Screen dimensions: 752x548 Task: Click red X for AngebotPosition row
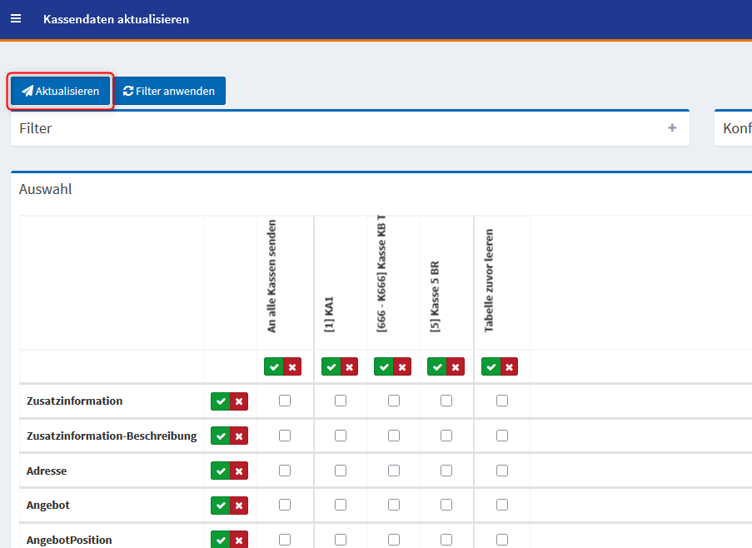pyautogui.click(x=239, y=540)
